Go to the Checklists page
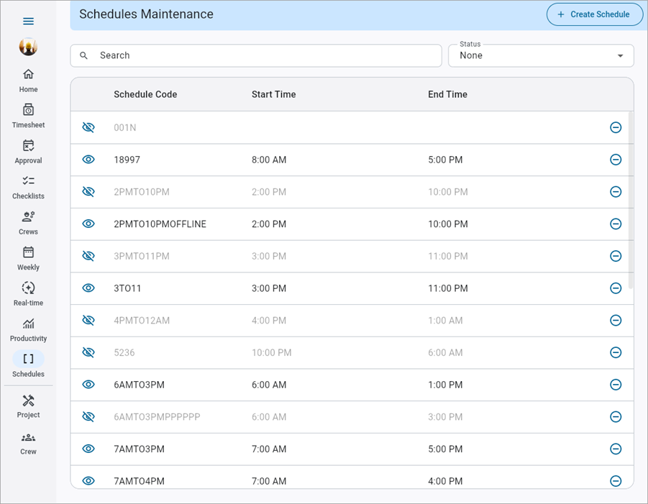Viewport: 648px width, 504px height. click(28, 185)
